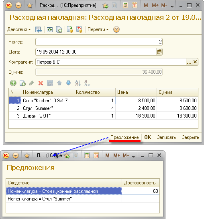Viewport: 204px width, 219px height.
Task: Click the price cell 18 300,00
Action: pyautogui.click(x=136, y=116)
